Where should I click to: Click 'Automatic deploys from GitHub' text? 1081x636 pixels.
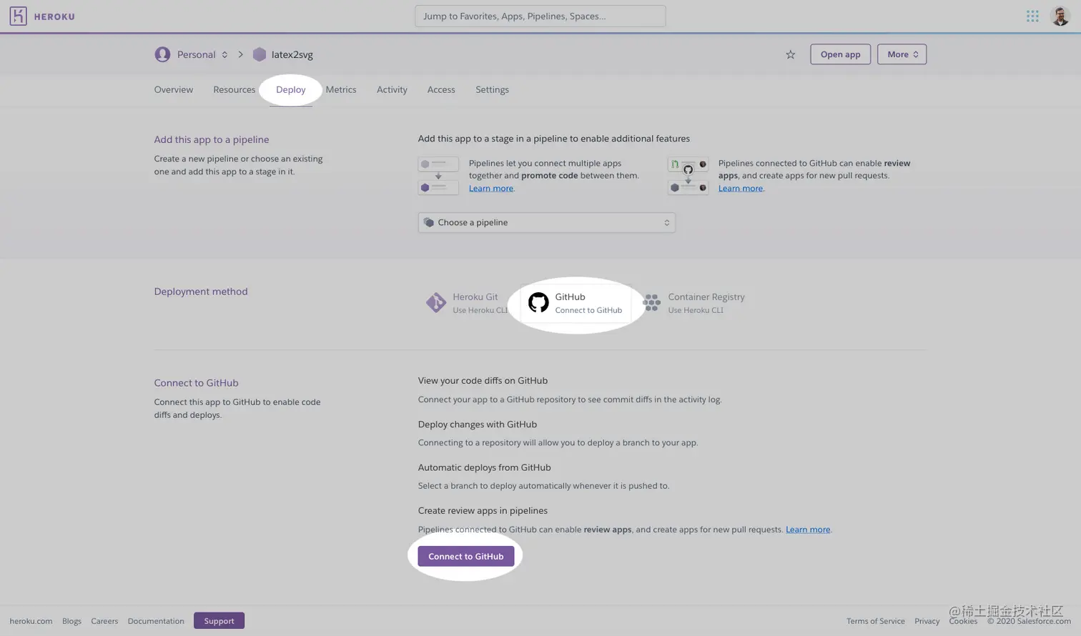[485, 467]
